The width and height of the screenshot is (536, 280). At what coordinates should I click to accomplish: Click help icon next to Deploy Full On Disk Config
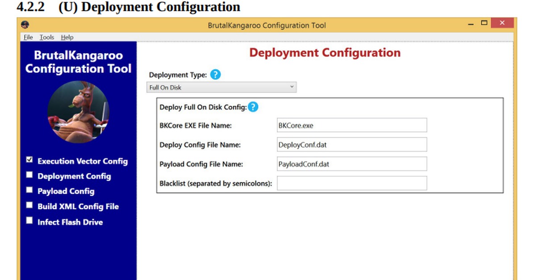click(253, 107)
